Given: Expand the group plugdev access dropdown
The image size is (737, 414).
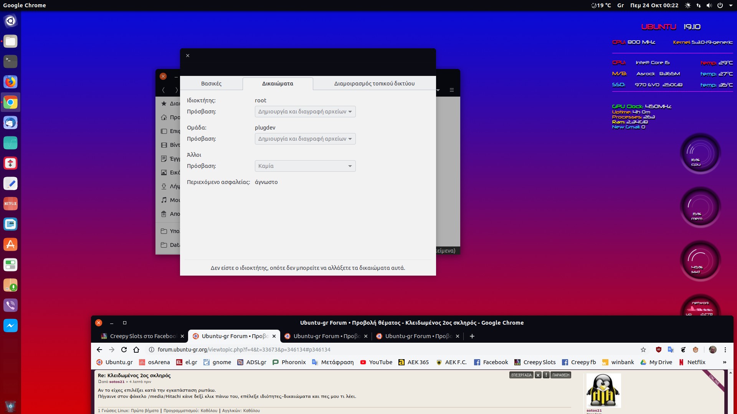Looking at the screenshot, I should click(x=305, y=139).
